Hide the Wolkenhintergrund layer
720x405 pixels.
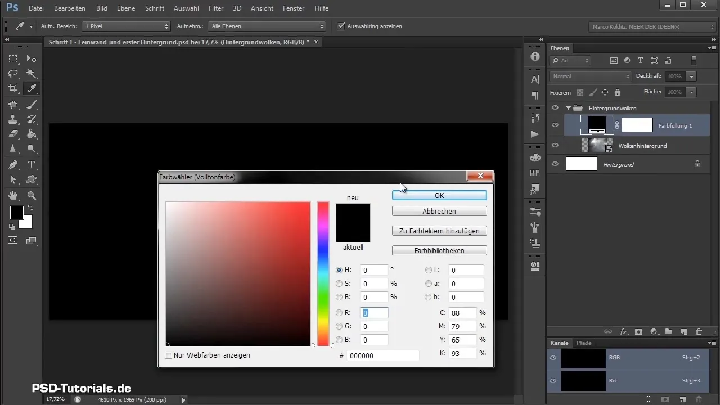pyautogui.click(x=555, y=145)
